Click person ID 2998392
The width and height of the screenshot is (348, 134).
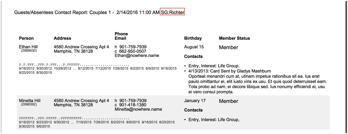(x=29, y=104)
